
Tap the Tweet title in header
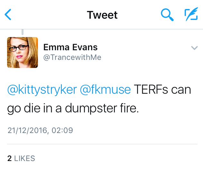pyautogui.click(x=102, y=15)
